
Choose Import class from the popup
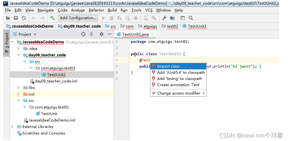point(178,66)
